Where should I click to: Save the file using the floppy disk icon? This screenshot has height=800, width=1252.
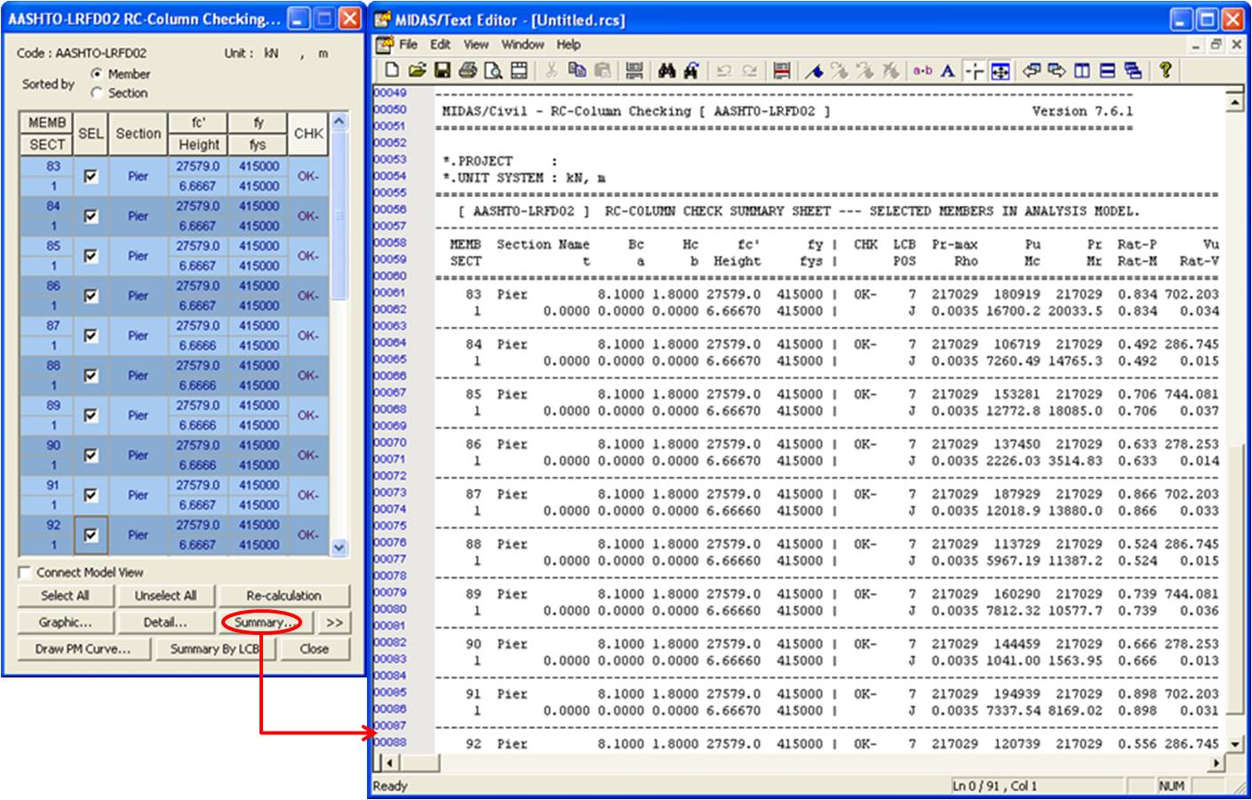[x=442, y=71]
